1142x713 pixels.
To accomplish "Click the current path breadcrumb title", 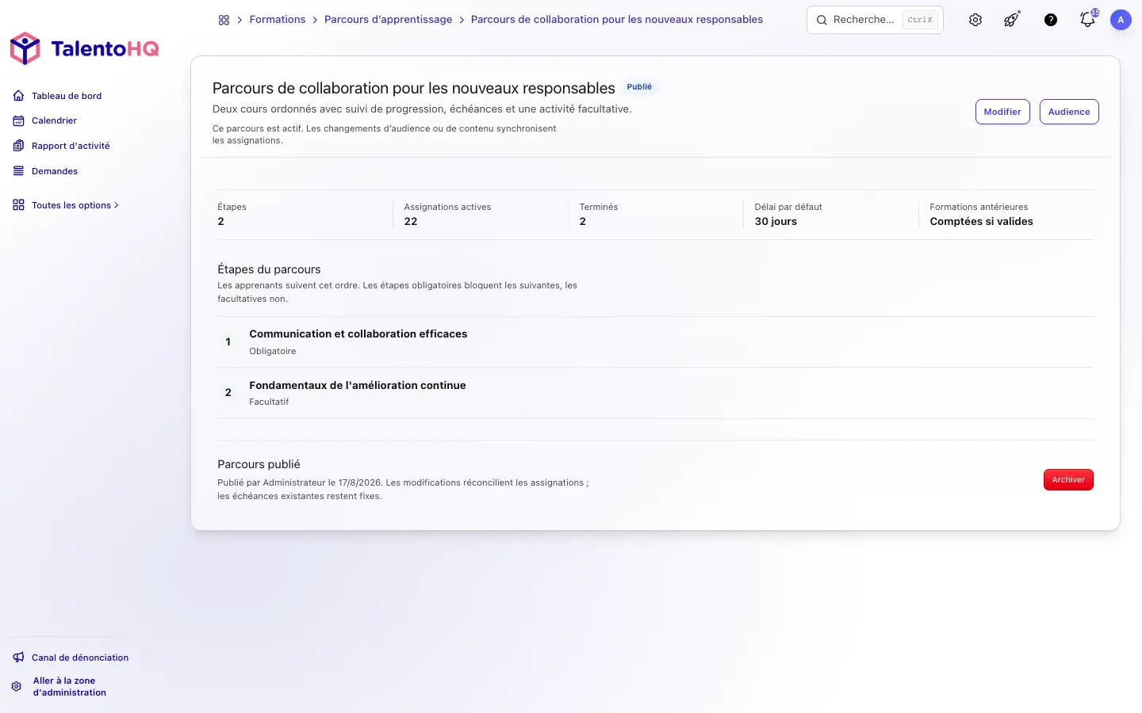I will pyautogui.click(x=617, y=20).
